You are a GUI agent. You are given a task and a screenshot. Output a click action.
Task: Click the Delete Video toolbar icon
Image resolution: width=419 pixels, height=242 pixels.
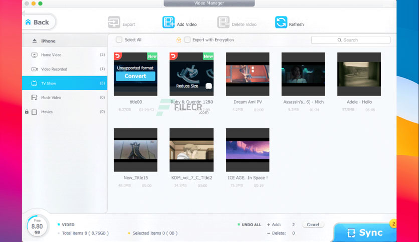click(x=223, y=22)
